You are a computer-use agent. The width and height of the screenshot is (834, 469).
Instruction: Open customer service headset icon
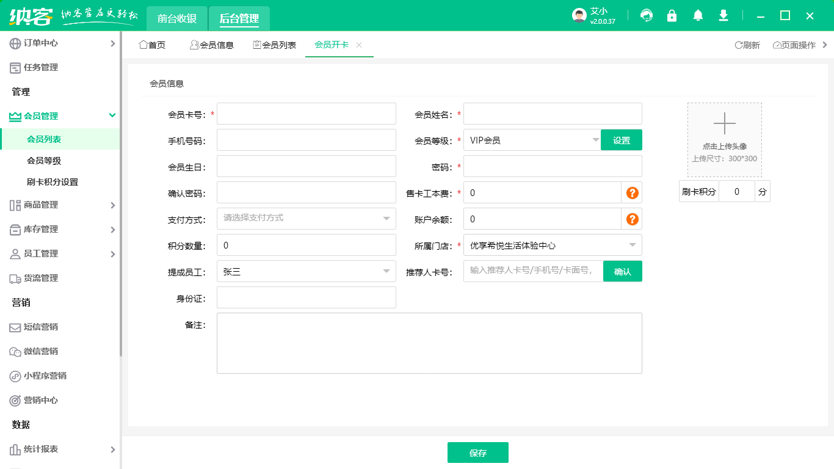(x=647, y=16)
